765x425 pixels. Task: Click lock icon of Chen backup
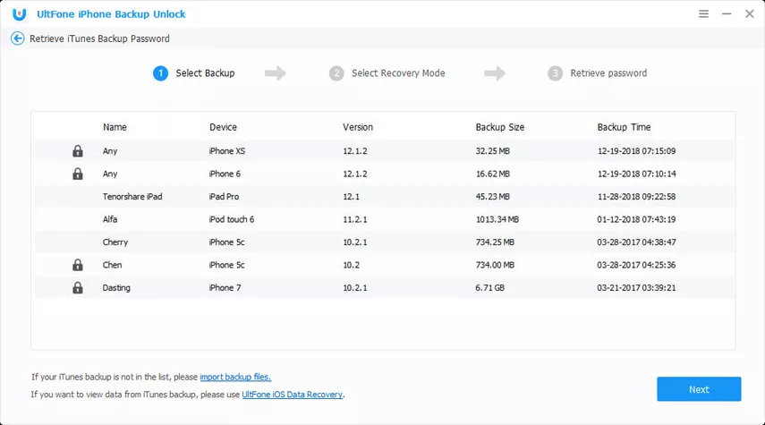coord(78,265)
